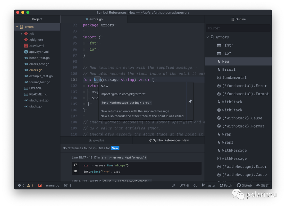Change the Go grammar selector
The image size is (286, 208).
[195, 186]
